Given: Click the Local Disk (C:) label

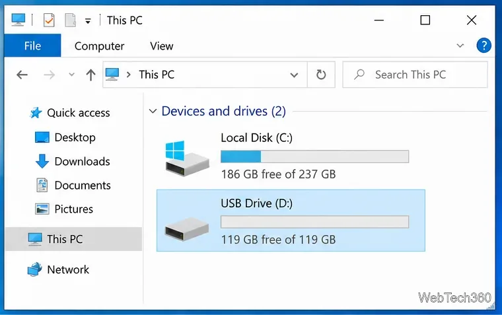Looking at the screenshot, I should tap(256, 137).
